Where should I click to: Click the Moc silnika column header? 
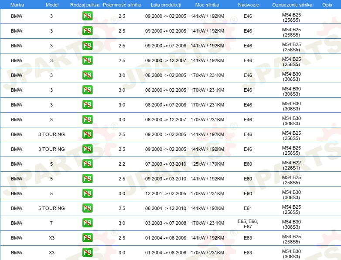(207, 5)
